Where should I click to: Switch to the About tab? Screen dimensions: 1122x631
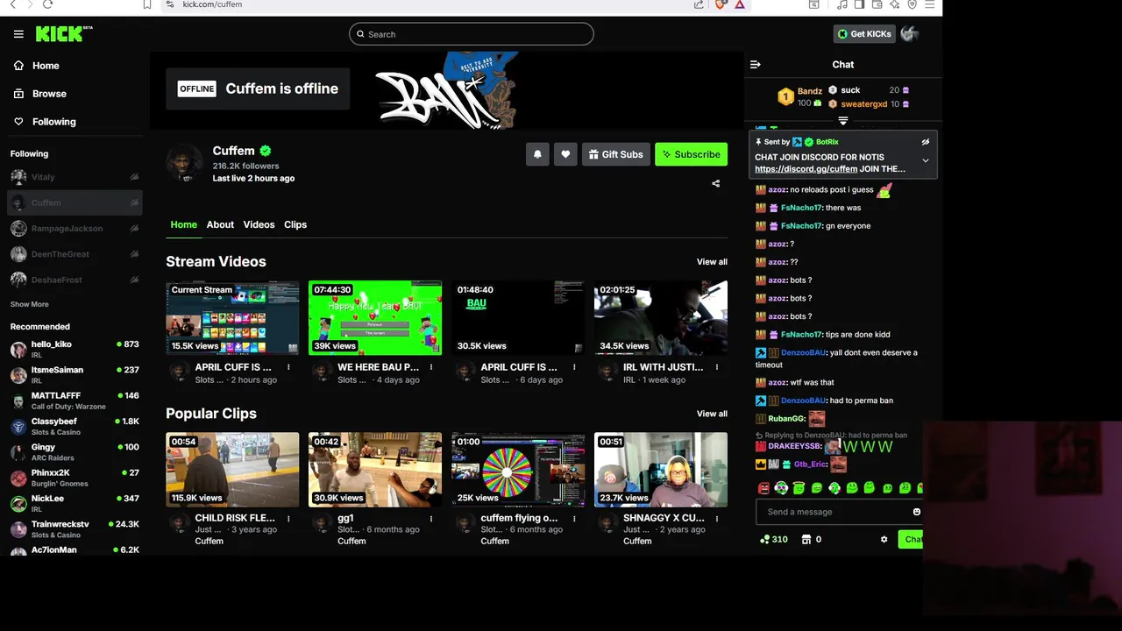220,224
